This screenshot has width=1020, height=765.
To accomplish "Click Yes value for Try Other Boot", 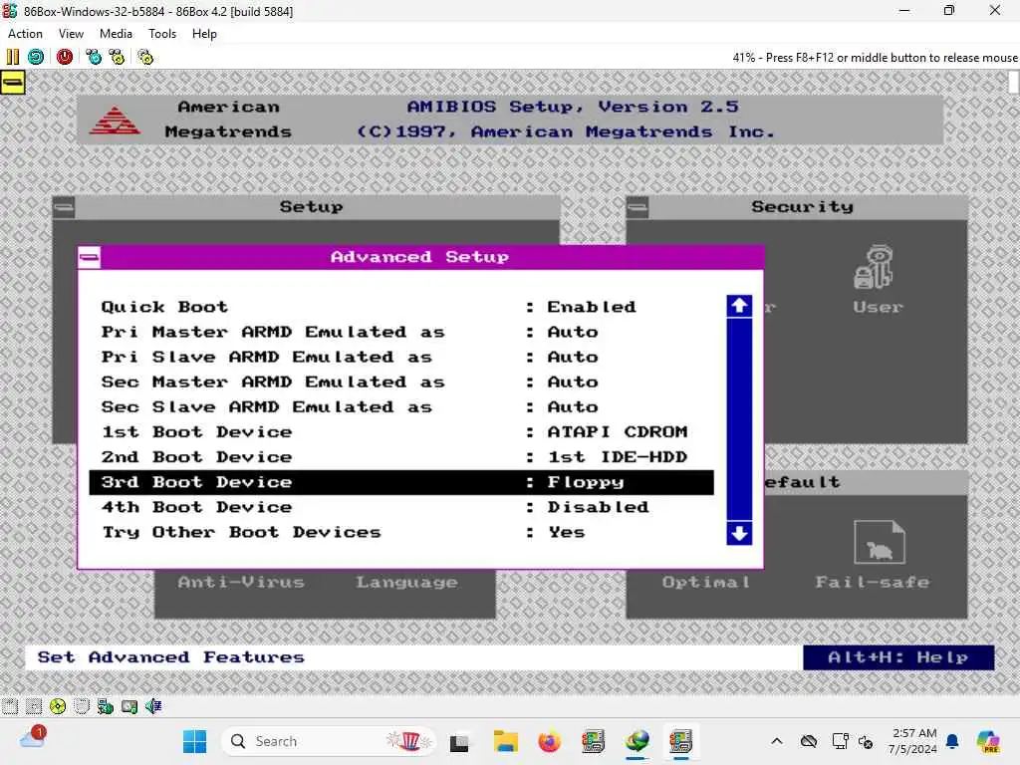I will pos(566,532).
